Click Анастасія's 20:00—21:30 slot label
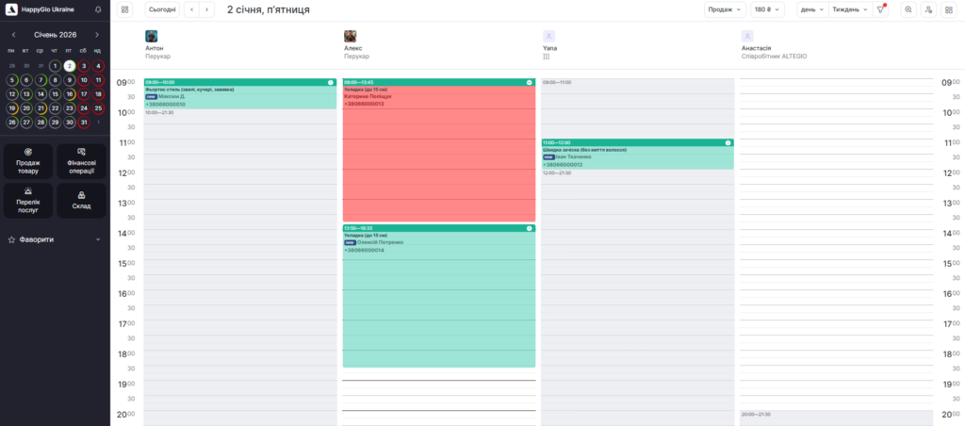Viewport: 965px width, 426px height. pos(756,415)
